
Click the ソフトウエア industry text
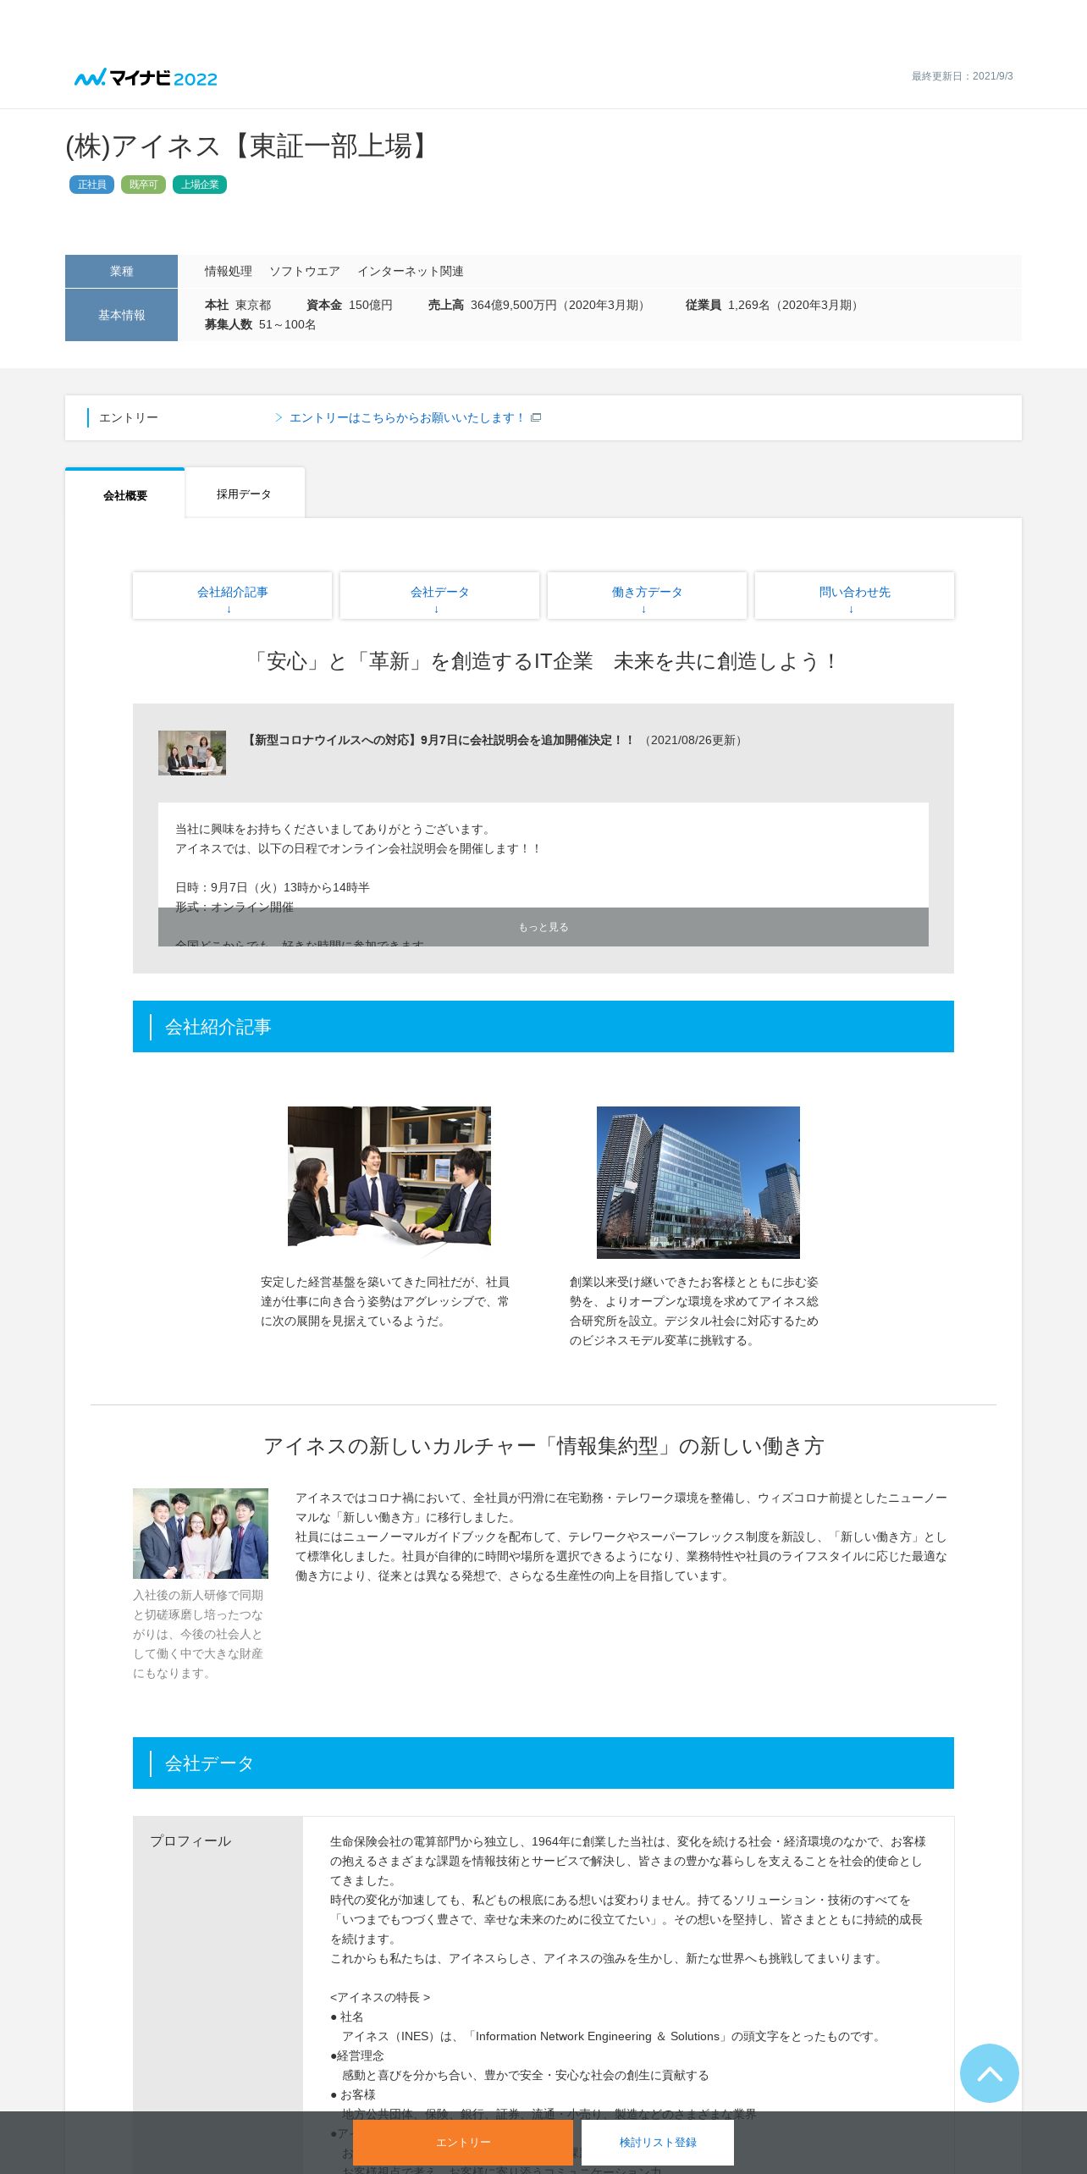(x=305, y=271)
